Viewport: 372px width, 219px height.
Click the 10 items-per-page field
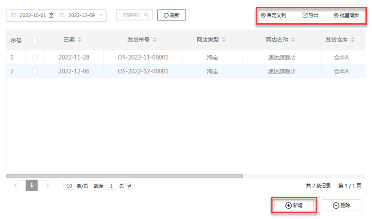[x=69, y=186]
